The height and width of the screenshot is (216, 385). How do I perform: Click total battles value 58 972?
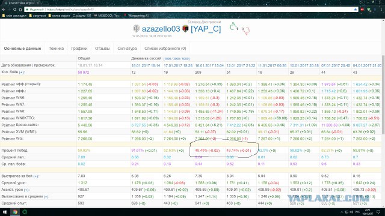point(84,73)
